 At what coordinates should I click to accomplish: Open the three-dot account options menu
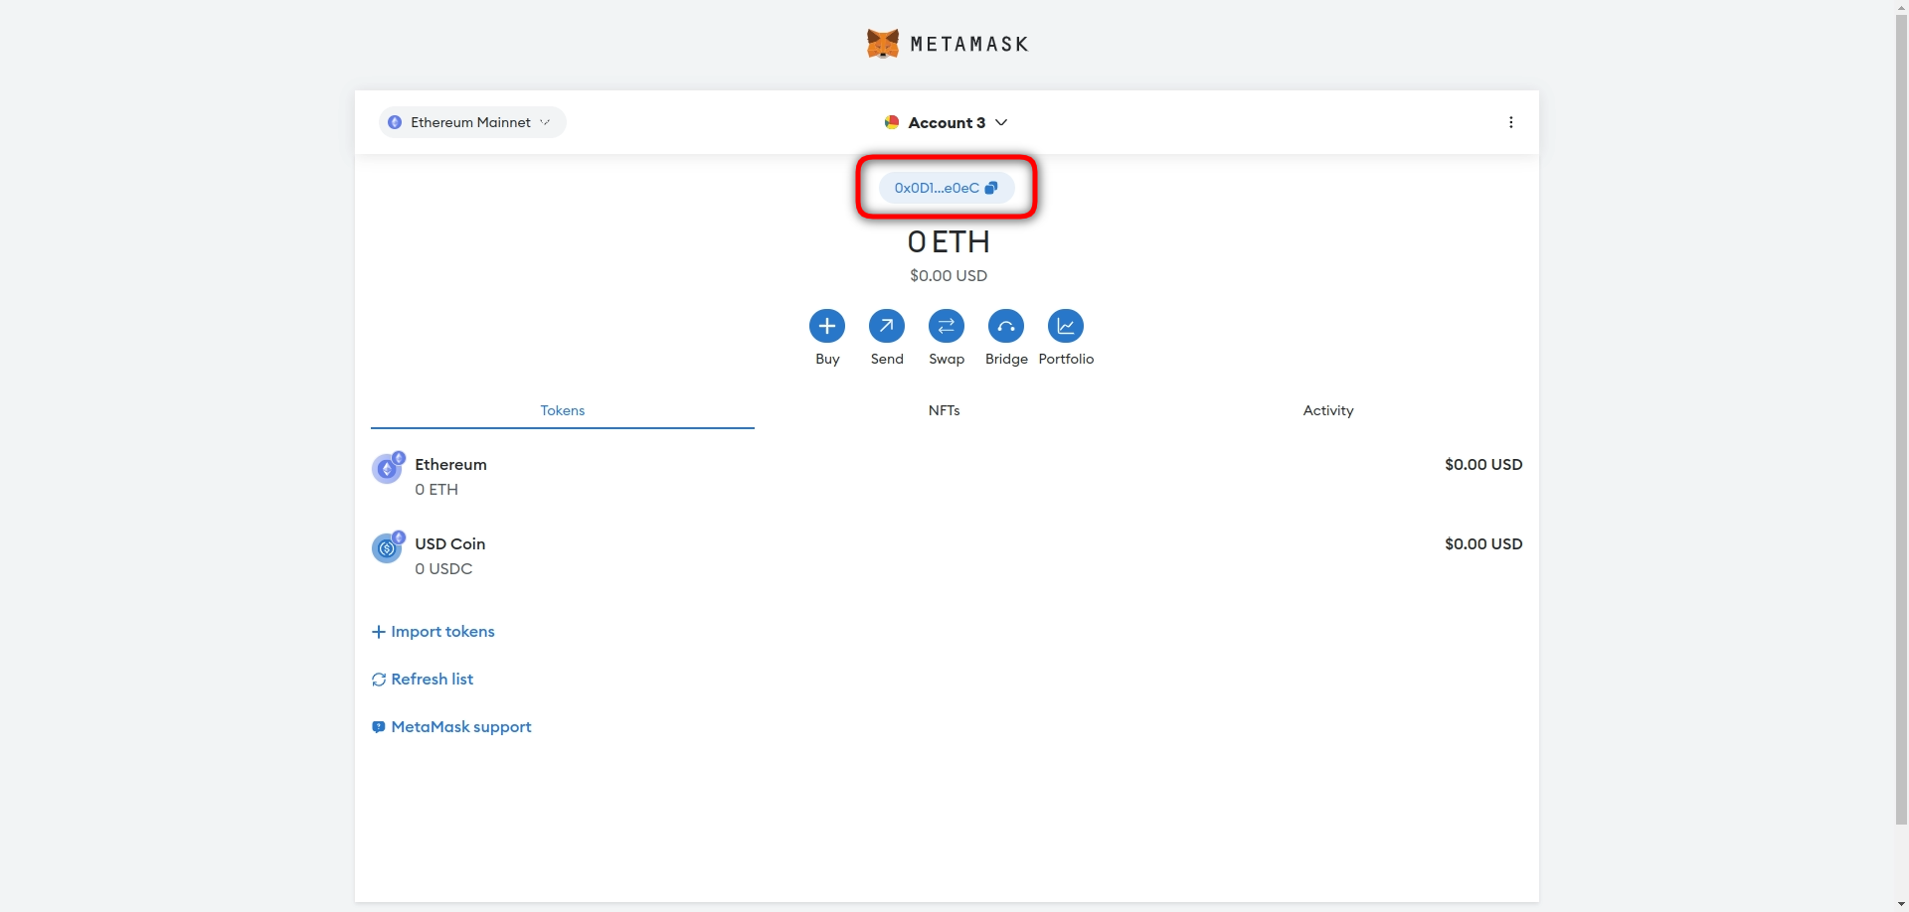point(1511,122)
